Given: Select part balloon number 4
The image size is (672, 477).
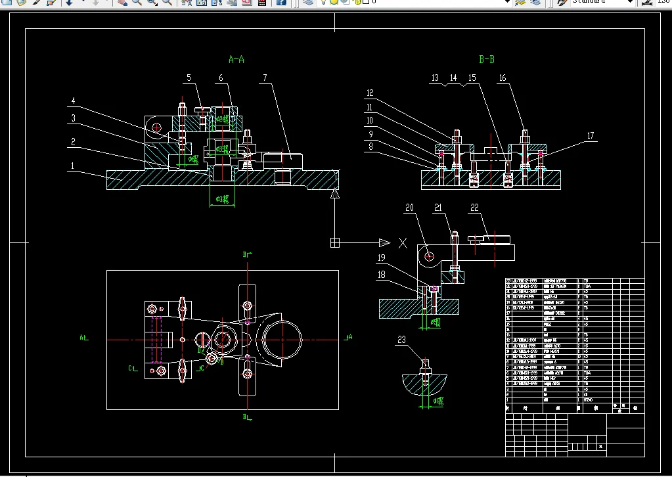Looking at the screenshot, I should coord(74,101).
